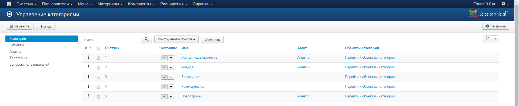Check the select-all checkbox in table header
The height and width of the screenshot is (106, 519).
pyautogui.click(x=99, y=49)
